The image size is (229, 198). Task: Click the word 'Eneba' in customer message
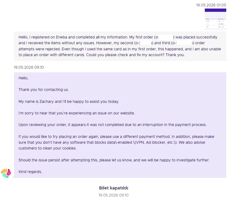62,37
